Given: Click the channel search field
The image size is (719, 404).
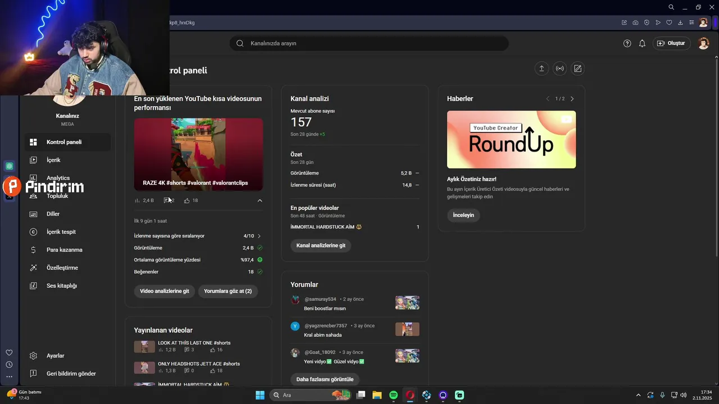Looking at the screenshot, I should (369, 43).
